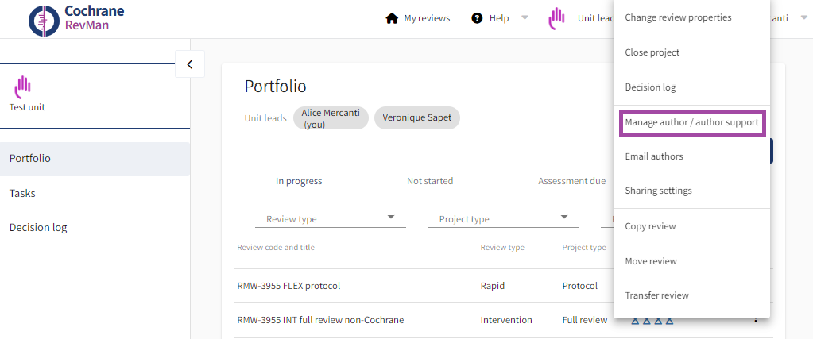Click the Help question mark icon
The image size is (813, 339).
[x=477, y=18]
